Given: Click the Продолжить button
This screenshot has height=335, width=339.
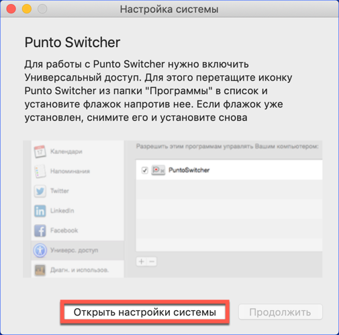Looking at the screenshot, I should point(281,312).
